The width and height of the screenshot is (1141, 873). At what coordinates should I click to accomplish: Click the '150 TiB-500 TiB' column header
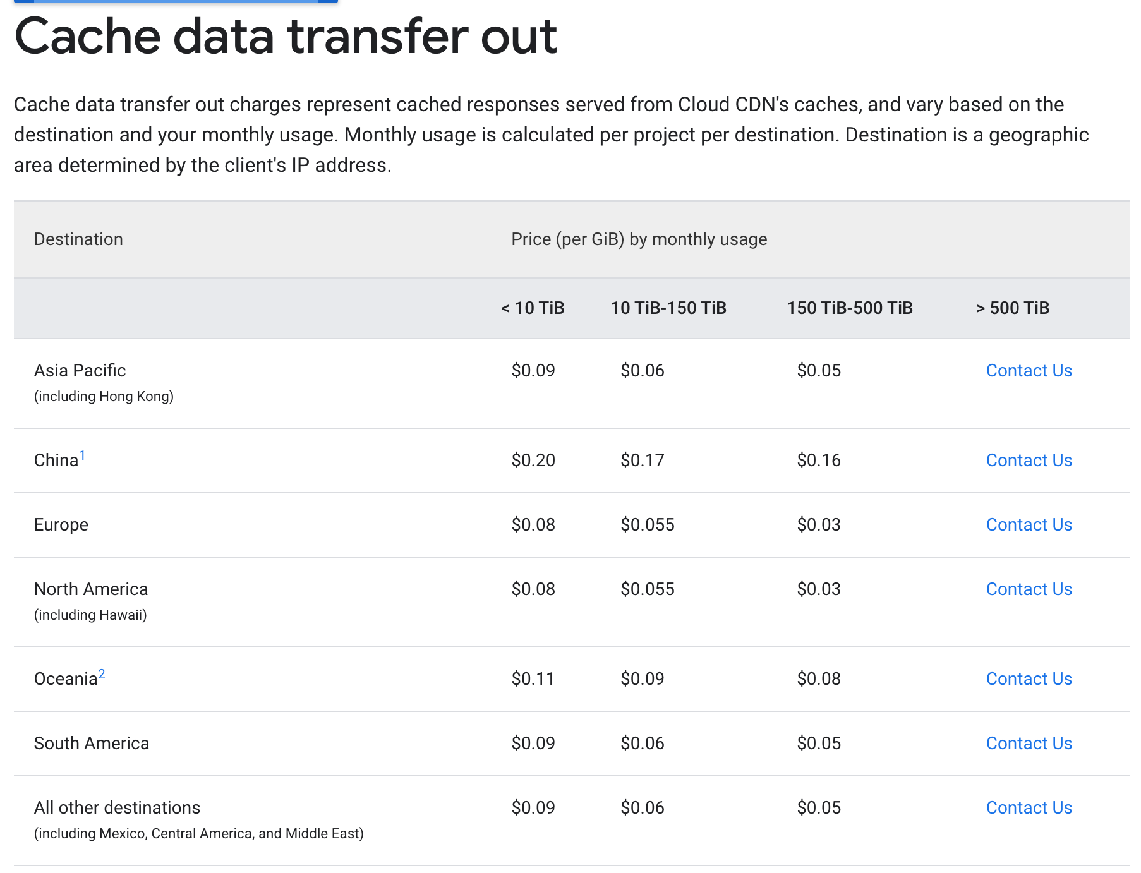[x=850, y=308]
